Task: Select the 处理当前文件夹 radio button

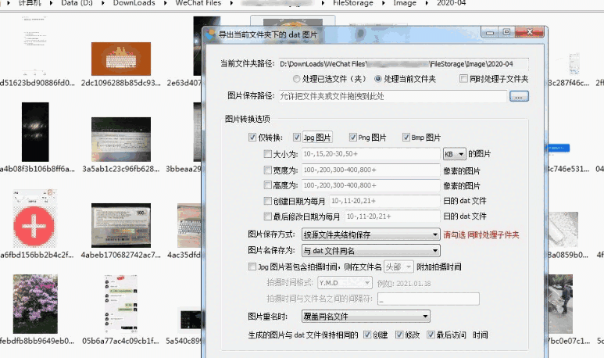Action: pyautogui.click(x=378, y=79)
